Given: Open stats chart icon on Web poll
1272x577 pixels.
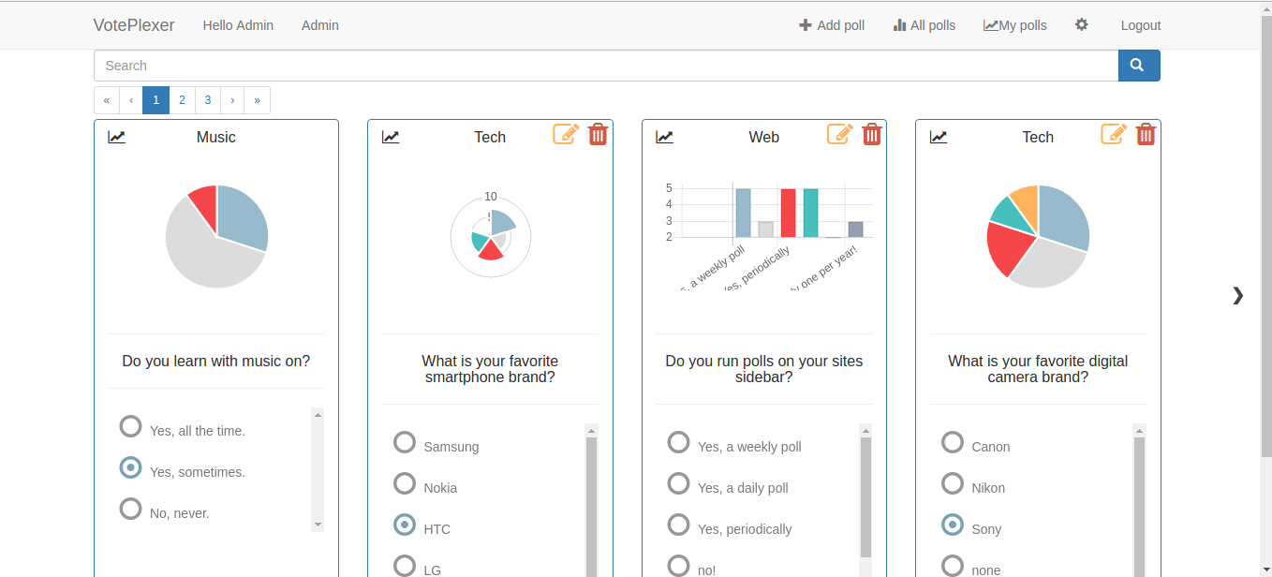Looking at the screenshot, I should point(664,138).
